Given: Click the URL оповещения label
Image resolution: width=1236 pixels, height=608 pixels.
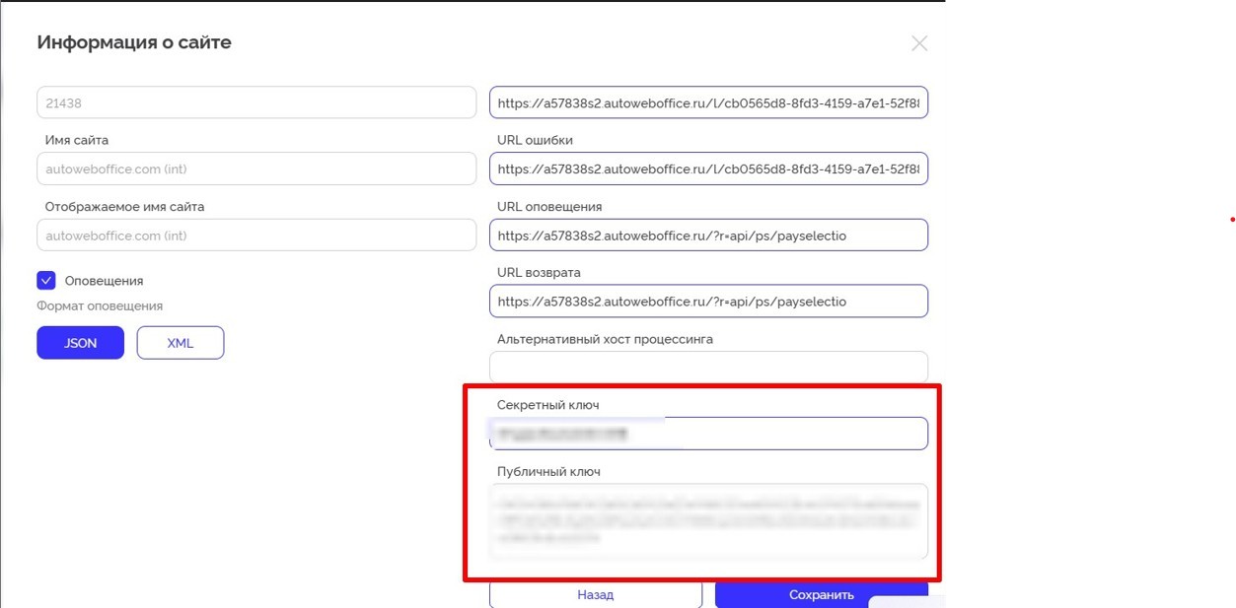Looking at the screenshot, I should (x=549, y=207).
